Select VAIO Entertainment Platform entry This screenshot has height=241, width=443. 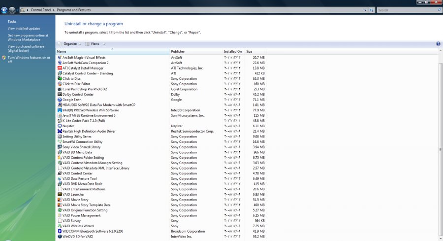point(161,189)
